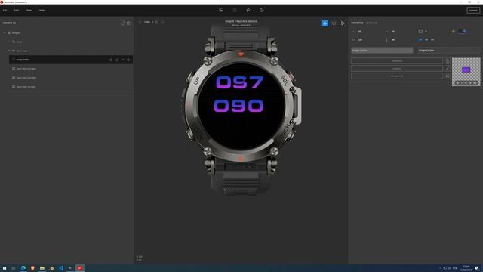The image size is (483, 272).
Task: Click the first action icon on the Image Center row
Action: (x=111, y=60)
